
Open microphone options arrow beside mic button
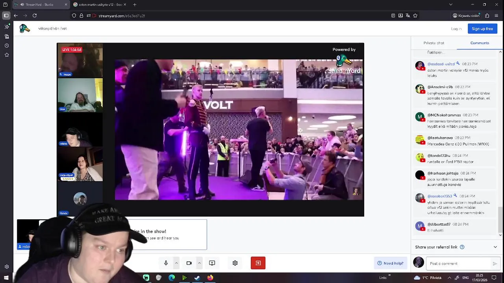pos(176,263)
